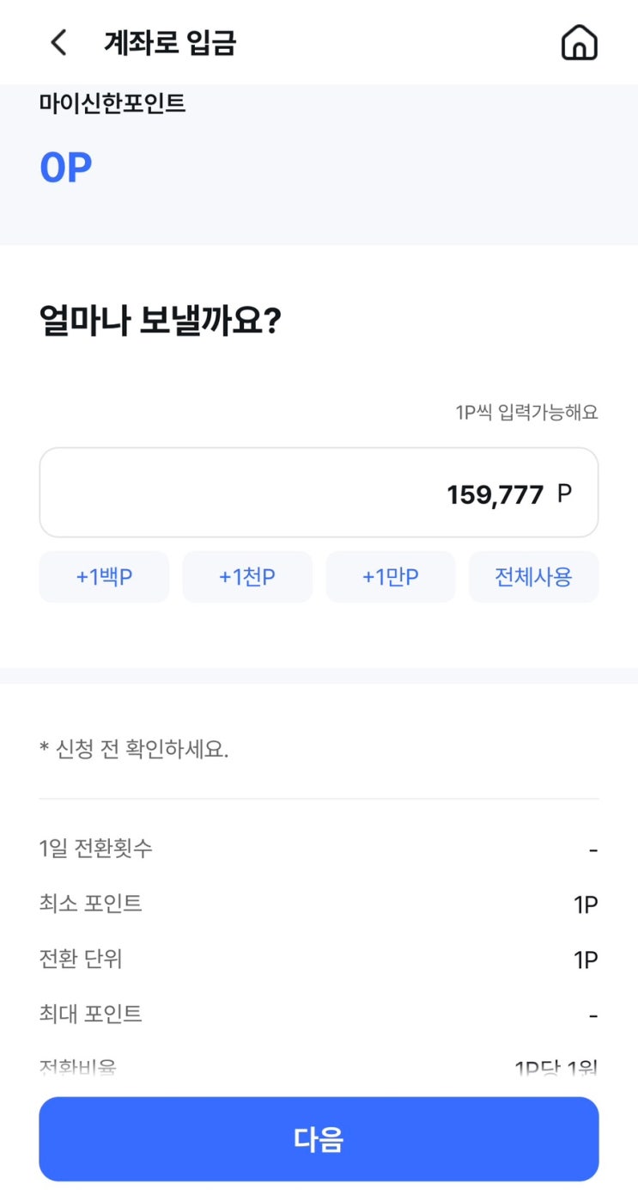
Task: Click the 계좌로 입금 page title
Action: [x=170, y=42]
